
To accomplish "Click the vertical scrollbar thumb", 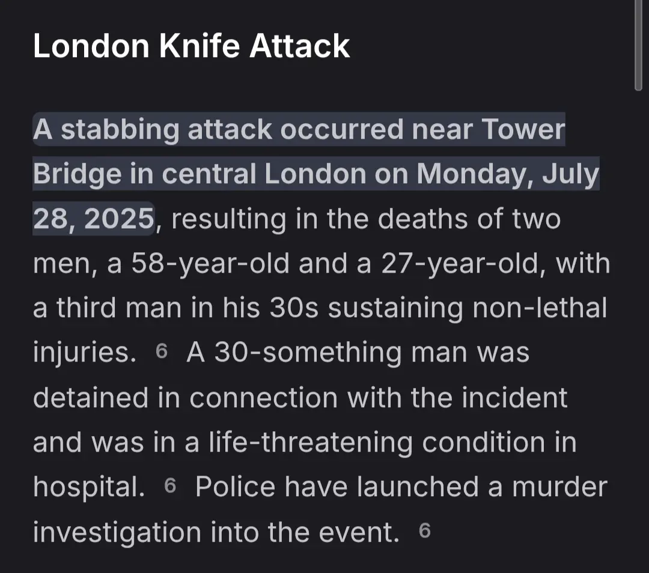I will coord(638,45).
